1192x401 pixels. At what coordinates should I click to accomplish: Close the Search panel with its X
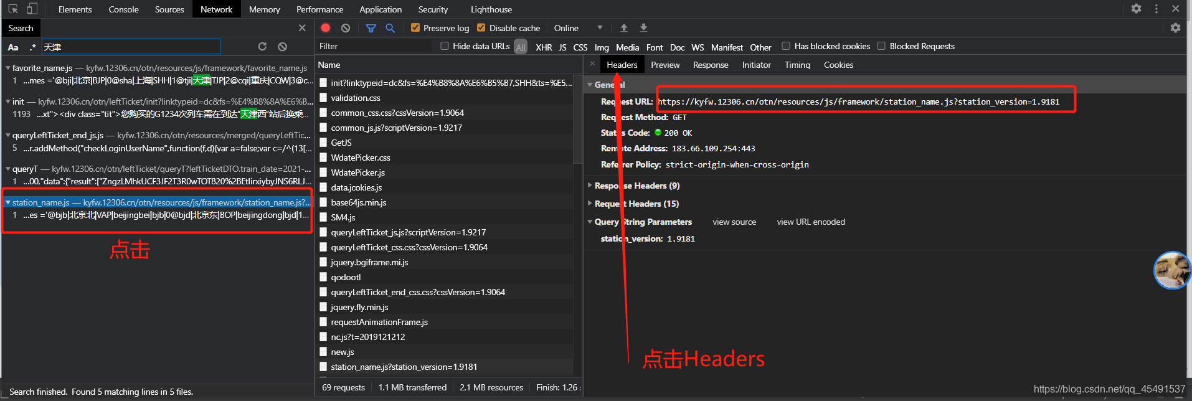coord(302,28)
